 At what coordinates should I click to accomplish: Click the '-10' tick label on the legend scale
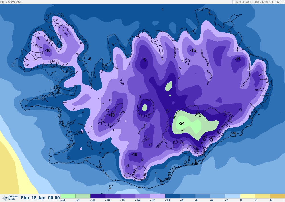click(168, 200)
